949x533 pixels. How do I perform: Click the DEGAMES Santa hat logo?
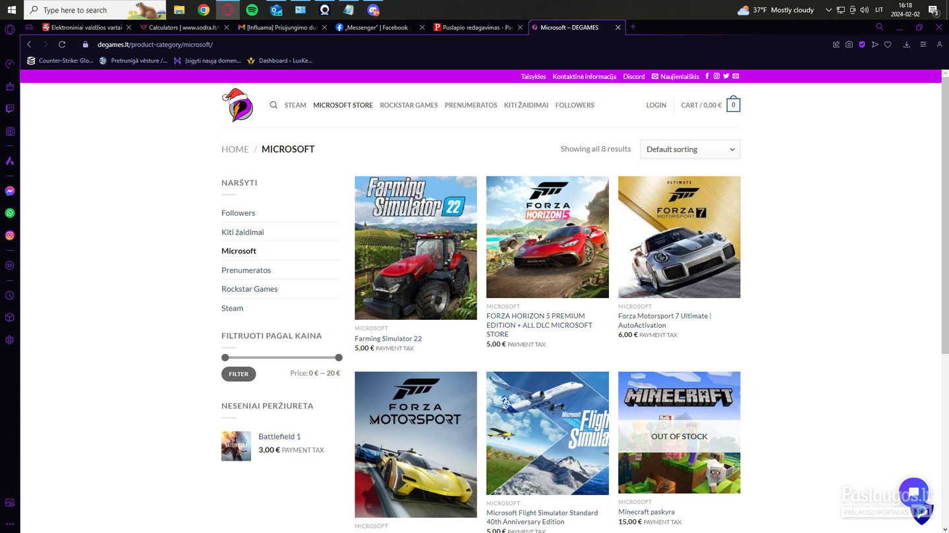coord(237,105)
